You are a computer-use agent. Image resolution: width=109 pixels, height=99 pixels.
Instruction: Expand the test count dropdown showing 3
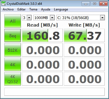[x=29, y=18]
